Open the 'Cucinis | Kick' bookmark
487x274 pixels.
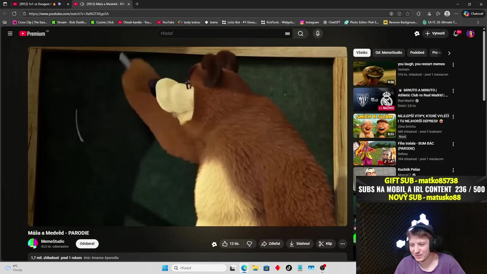point(102,22)
